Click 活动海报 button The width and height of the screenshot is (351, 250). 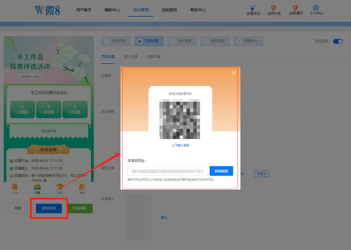pos(80,208)
